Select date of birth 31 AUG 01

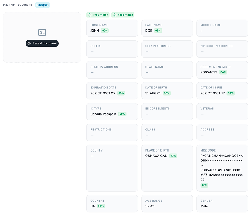pyautogui.click(x=153, y=93)
